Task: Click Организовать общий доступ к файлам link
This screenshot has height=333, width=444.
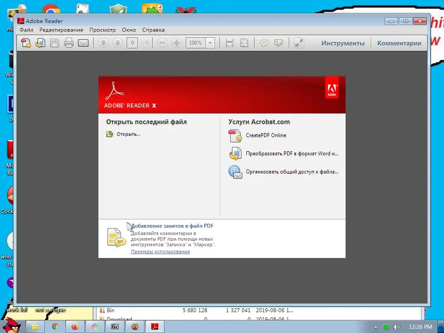Action: [292, 172]
